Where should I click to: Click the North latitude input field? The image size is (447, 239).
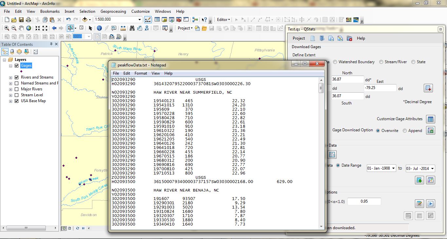pyautogui.click(x=347, y=79)
